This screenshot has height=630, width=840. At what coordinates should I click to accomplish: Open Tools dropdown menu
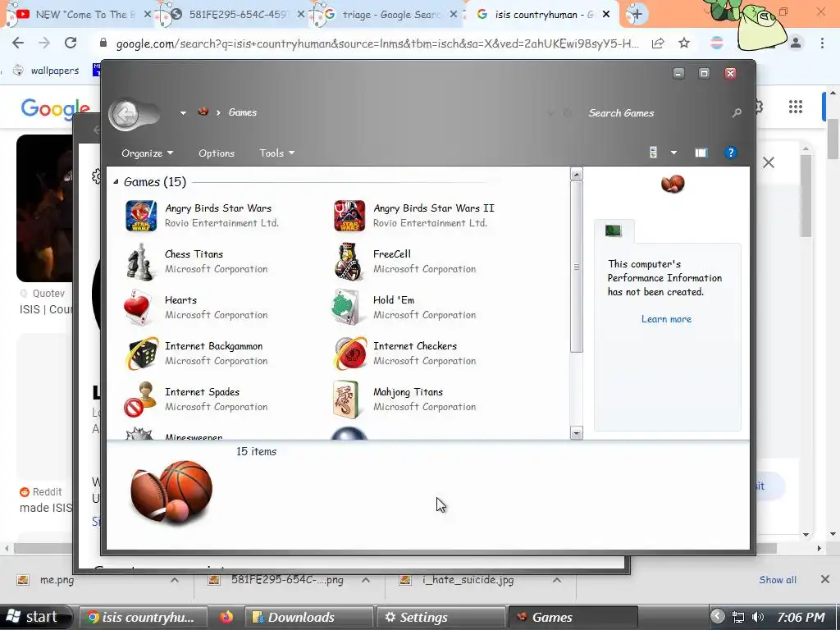coord(277,153)
